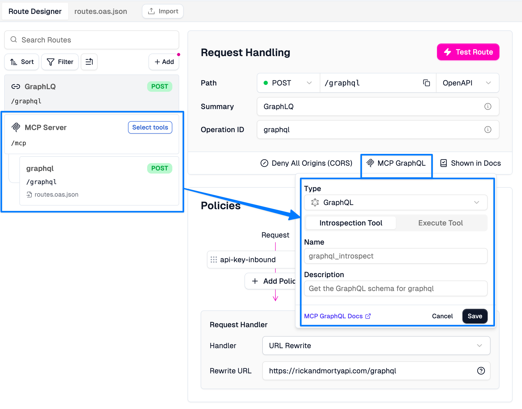Open the POST method dropdown

[288, 83]
